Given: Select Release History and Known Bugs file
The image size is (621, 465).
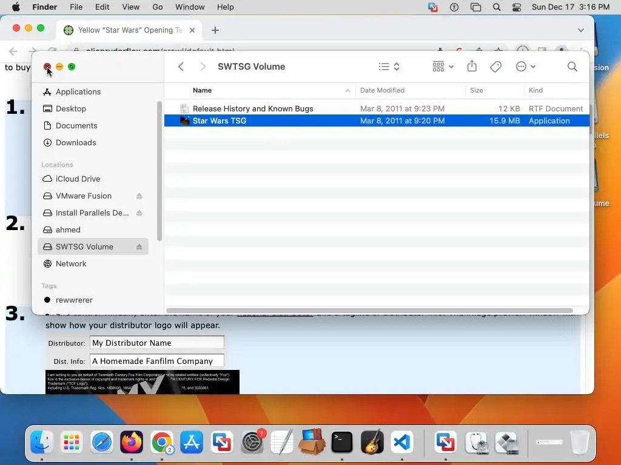Looking at the screenshot, I should 377,109.
